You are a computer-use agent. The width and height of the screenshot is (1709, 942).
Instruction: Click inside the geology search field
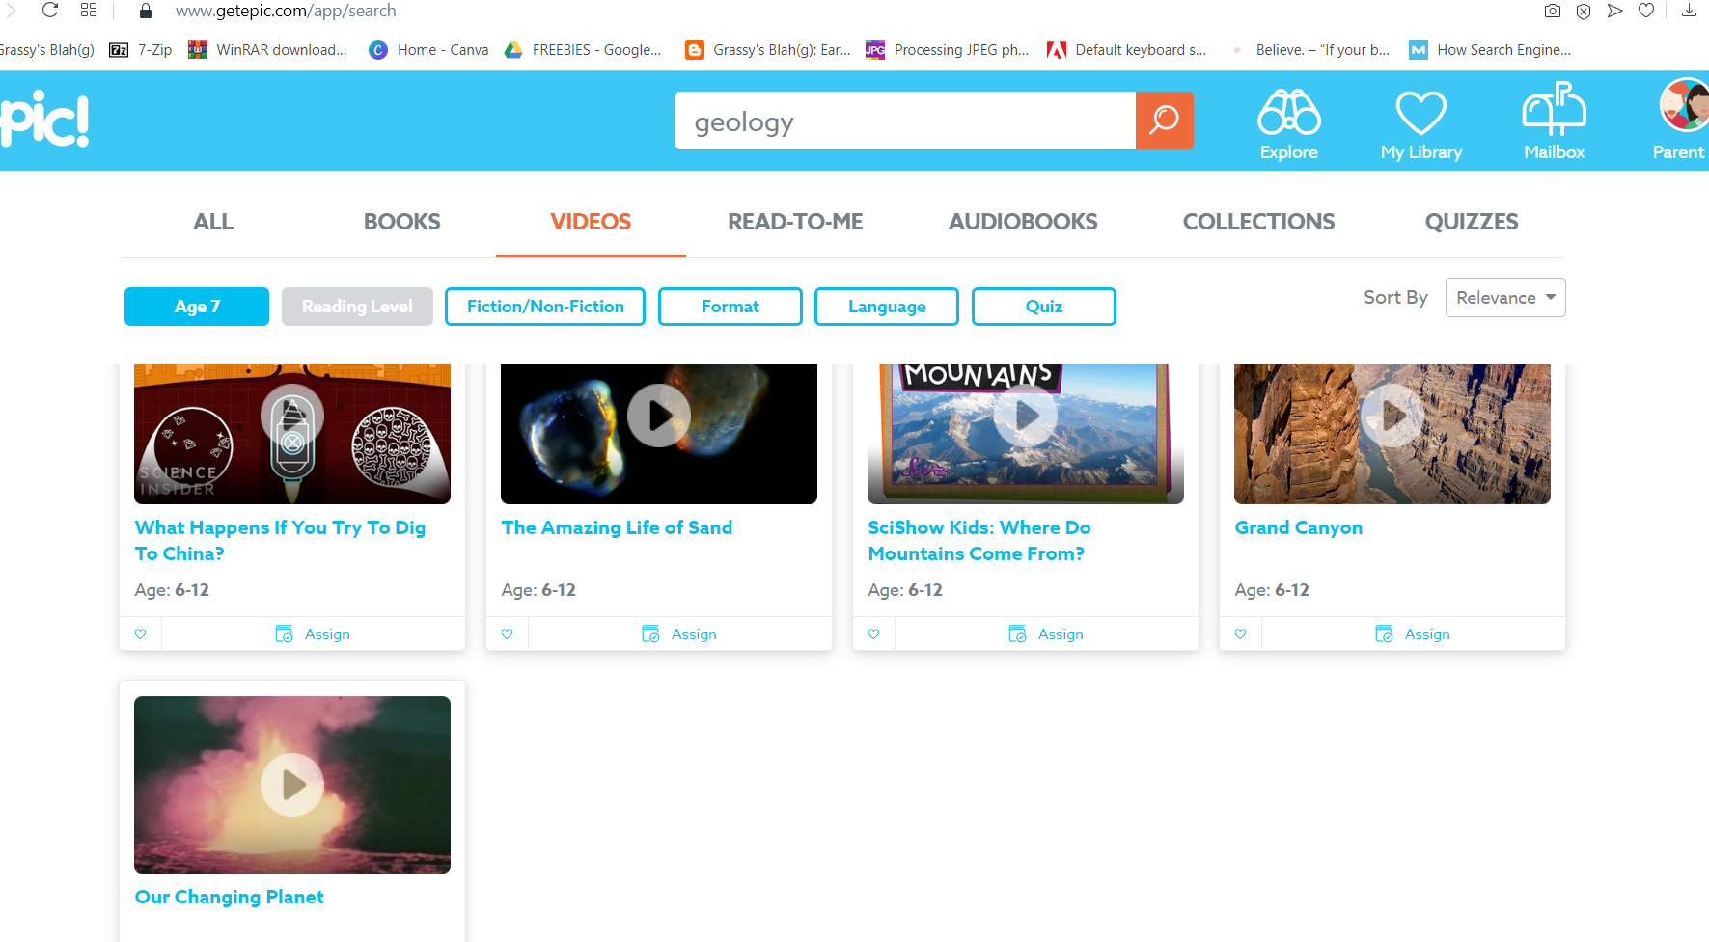[904, 121]
